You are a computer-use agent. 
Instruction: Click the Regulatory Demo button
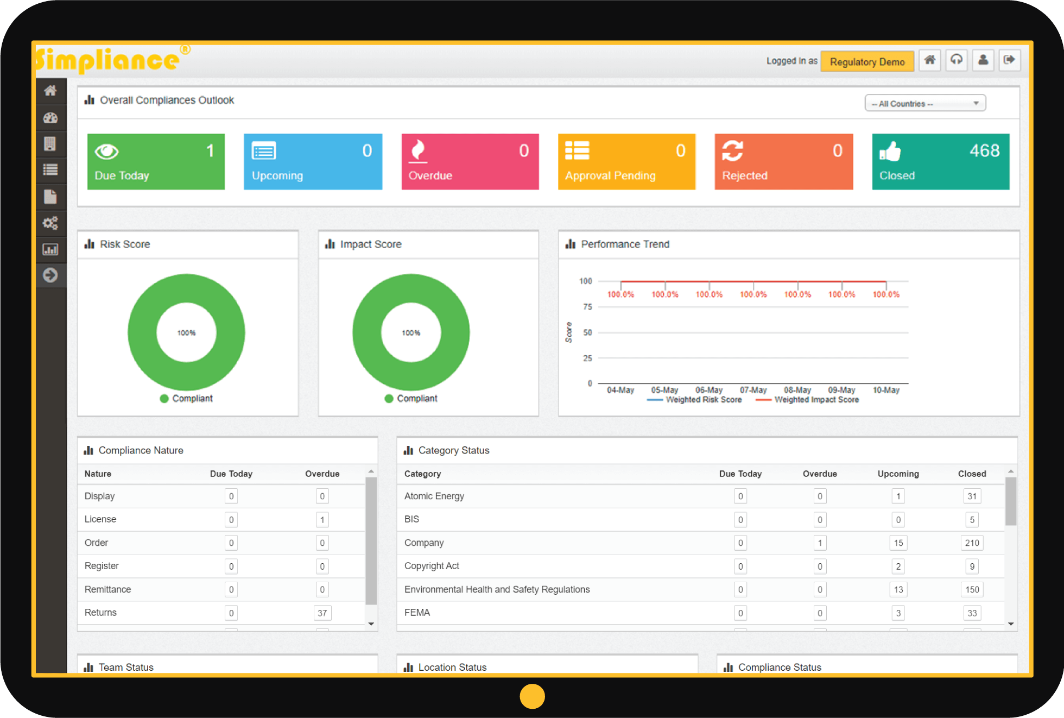(x=867, y=61)
